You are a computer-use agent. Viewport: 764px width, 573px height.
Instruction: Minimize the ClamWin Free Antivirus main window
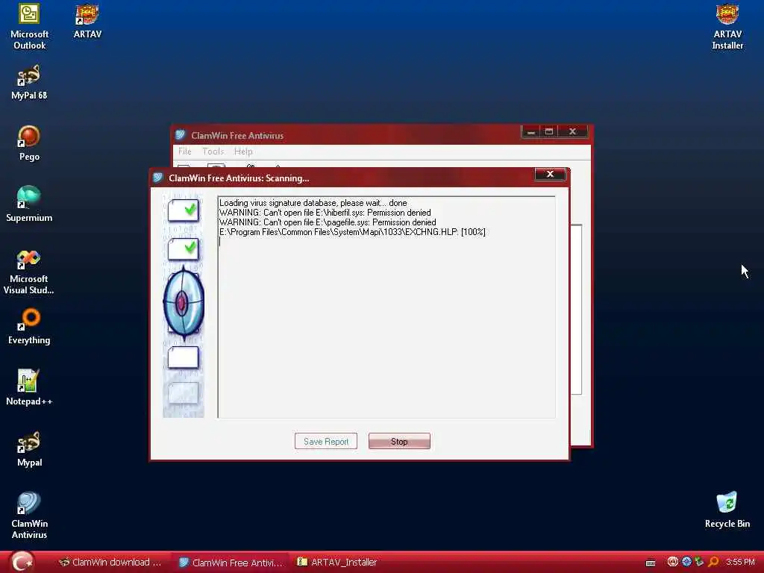pyautogui.click(x=530, y=131)
